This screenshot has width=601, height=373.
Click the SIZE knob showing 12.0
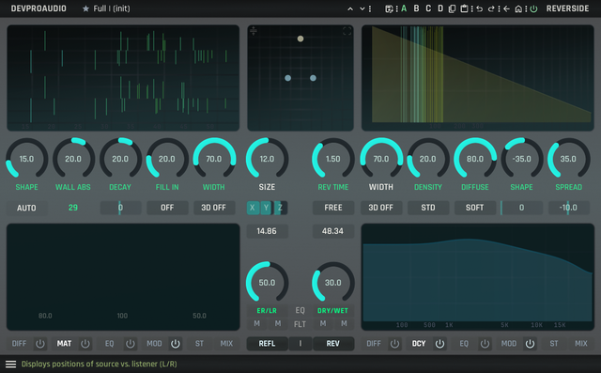(267, 159)
